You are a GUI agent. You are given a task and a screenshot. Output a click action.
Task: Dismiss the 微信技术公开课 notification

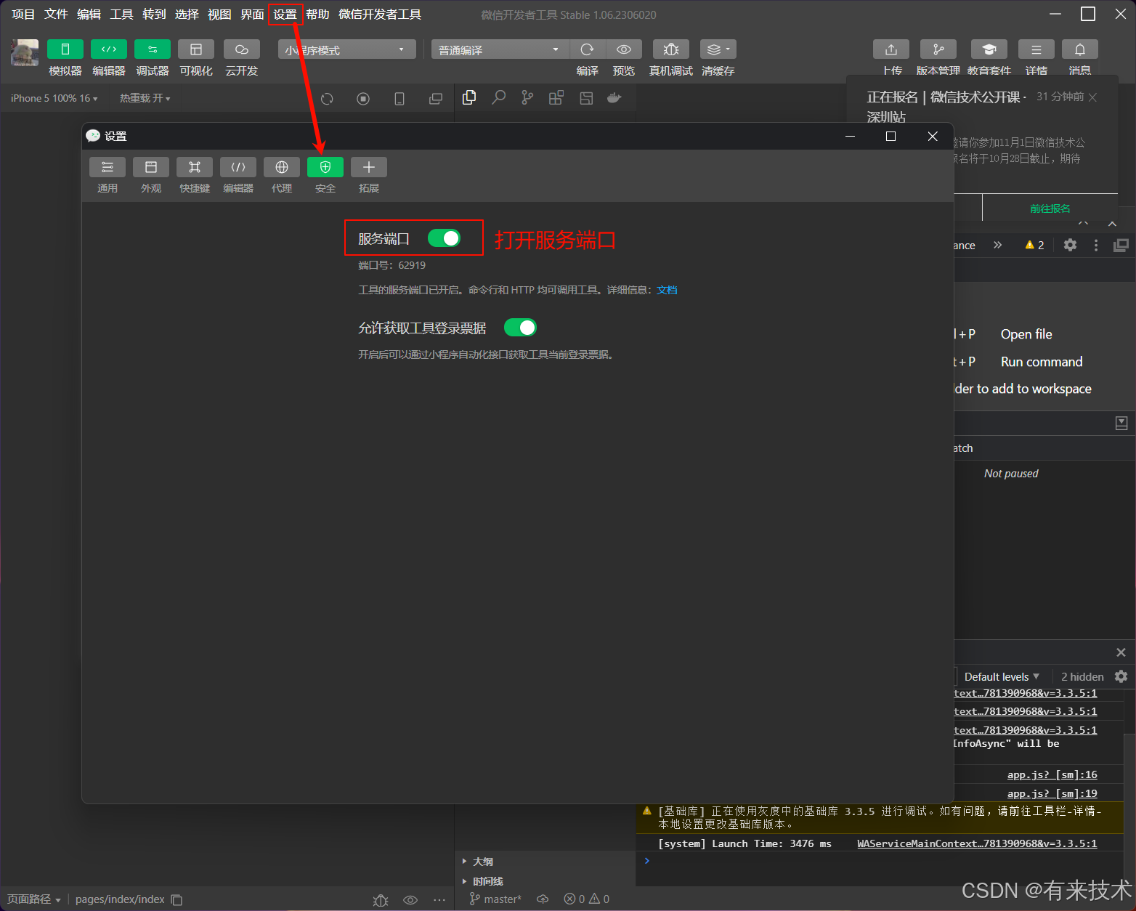pos(1092,97)
